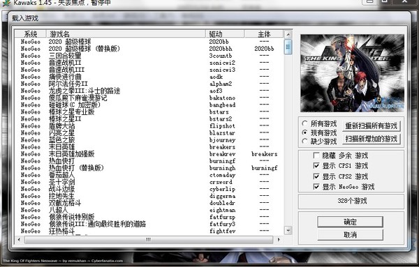The image size is (419, 267).
Task: Select game row 音速战机II
Action: [x=149, y=63]
